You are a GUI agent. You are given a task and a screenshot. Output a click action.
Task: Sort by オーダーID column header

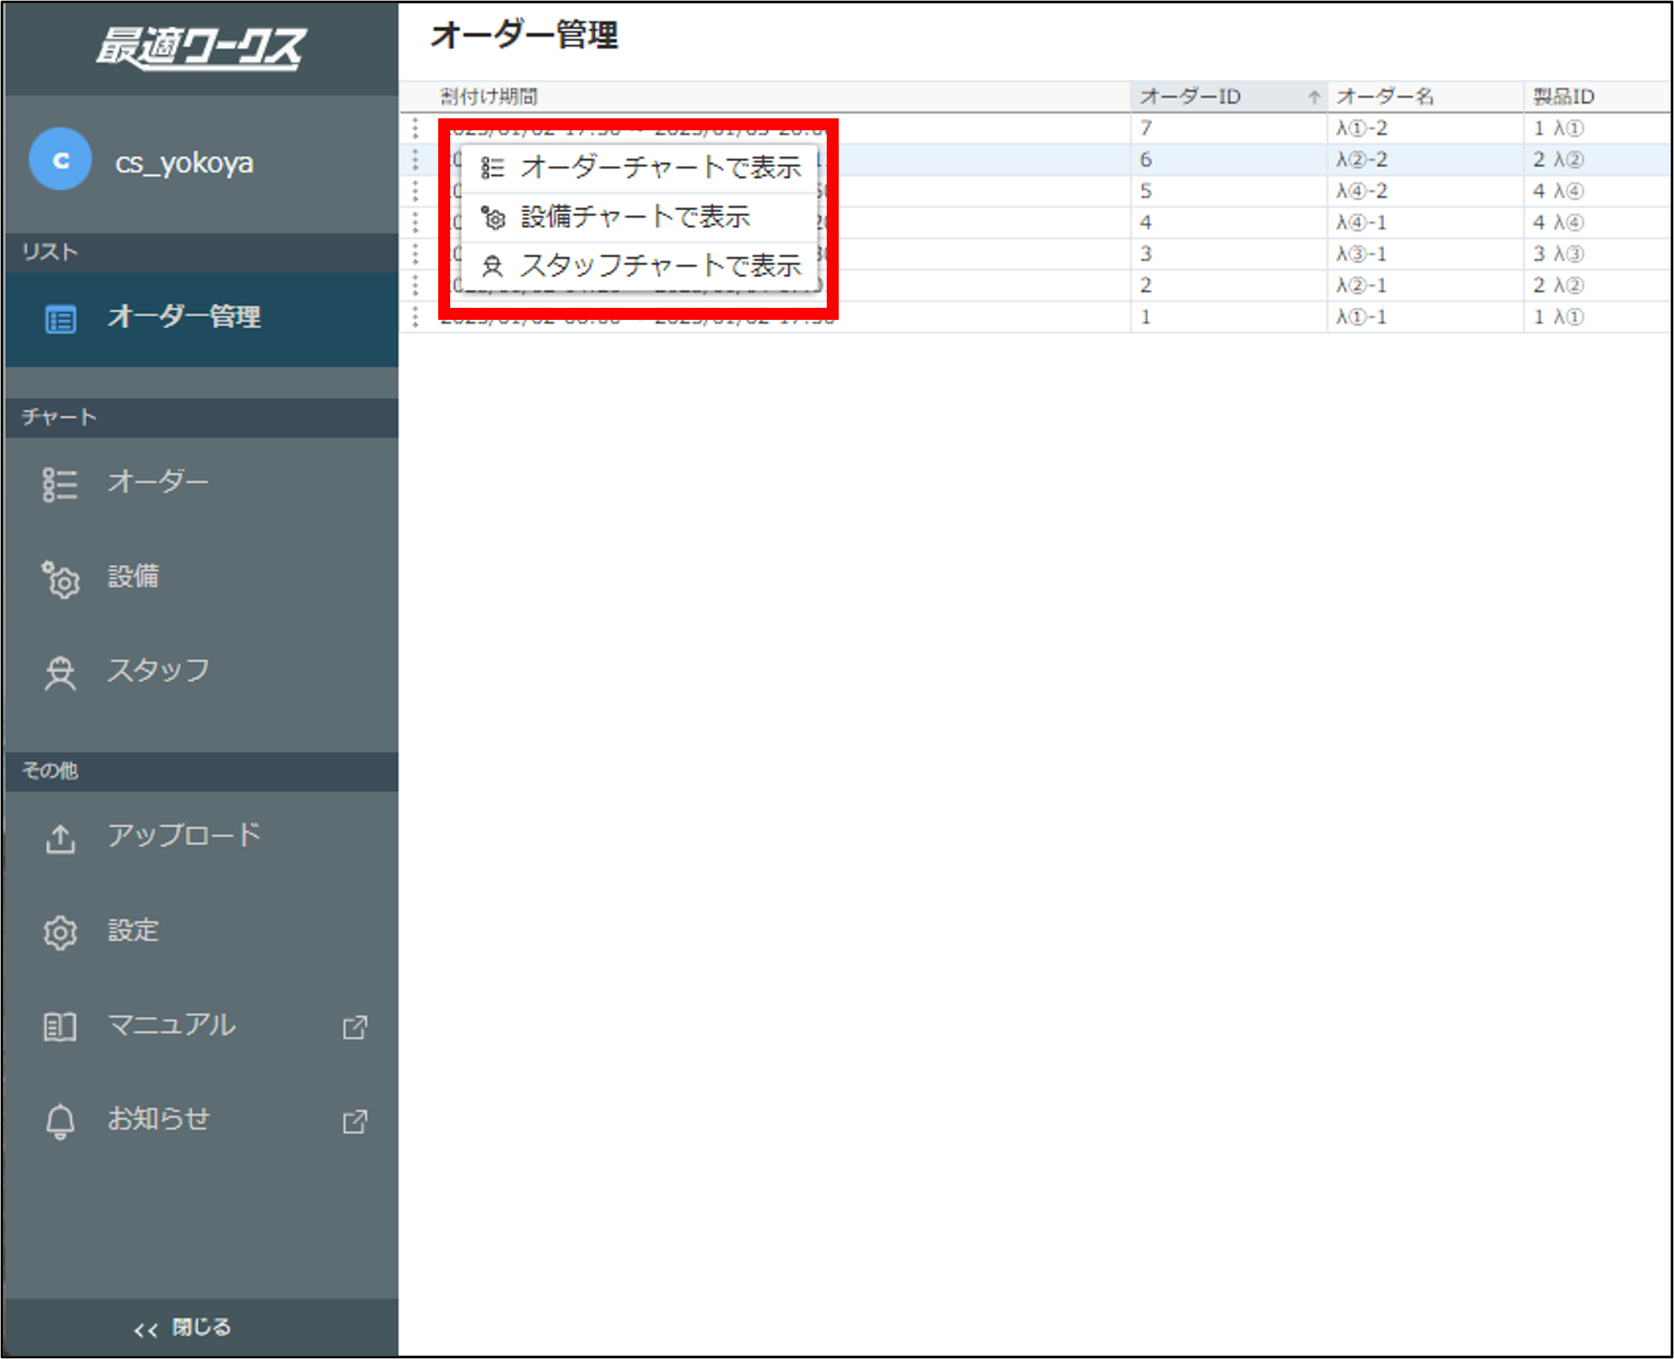point(1229,97)
